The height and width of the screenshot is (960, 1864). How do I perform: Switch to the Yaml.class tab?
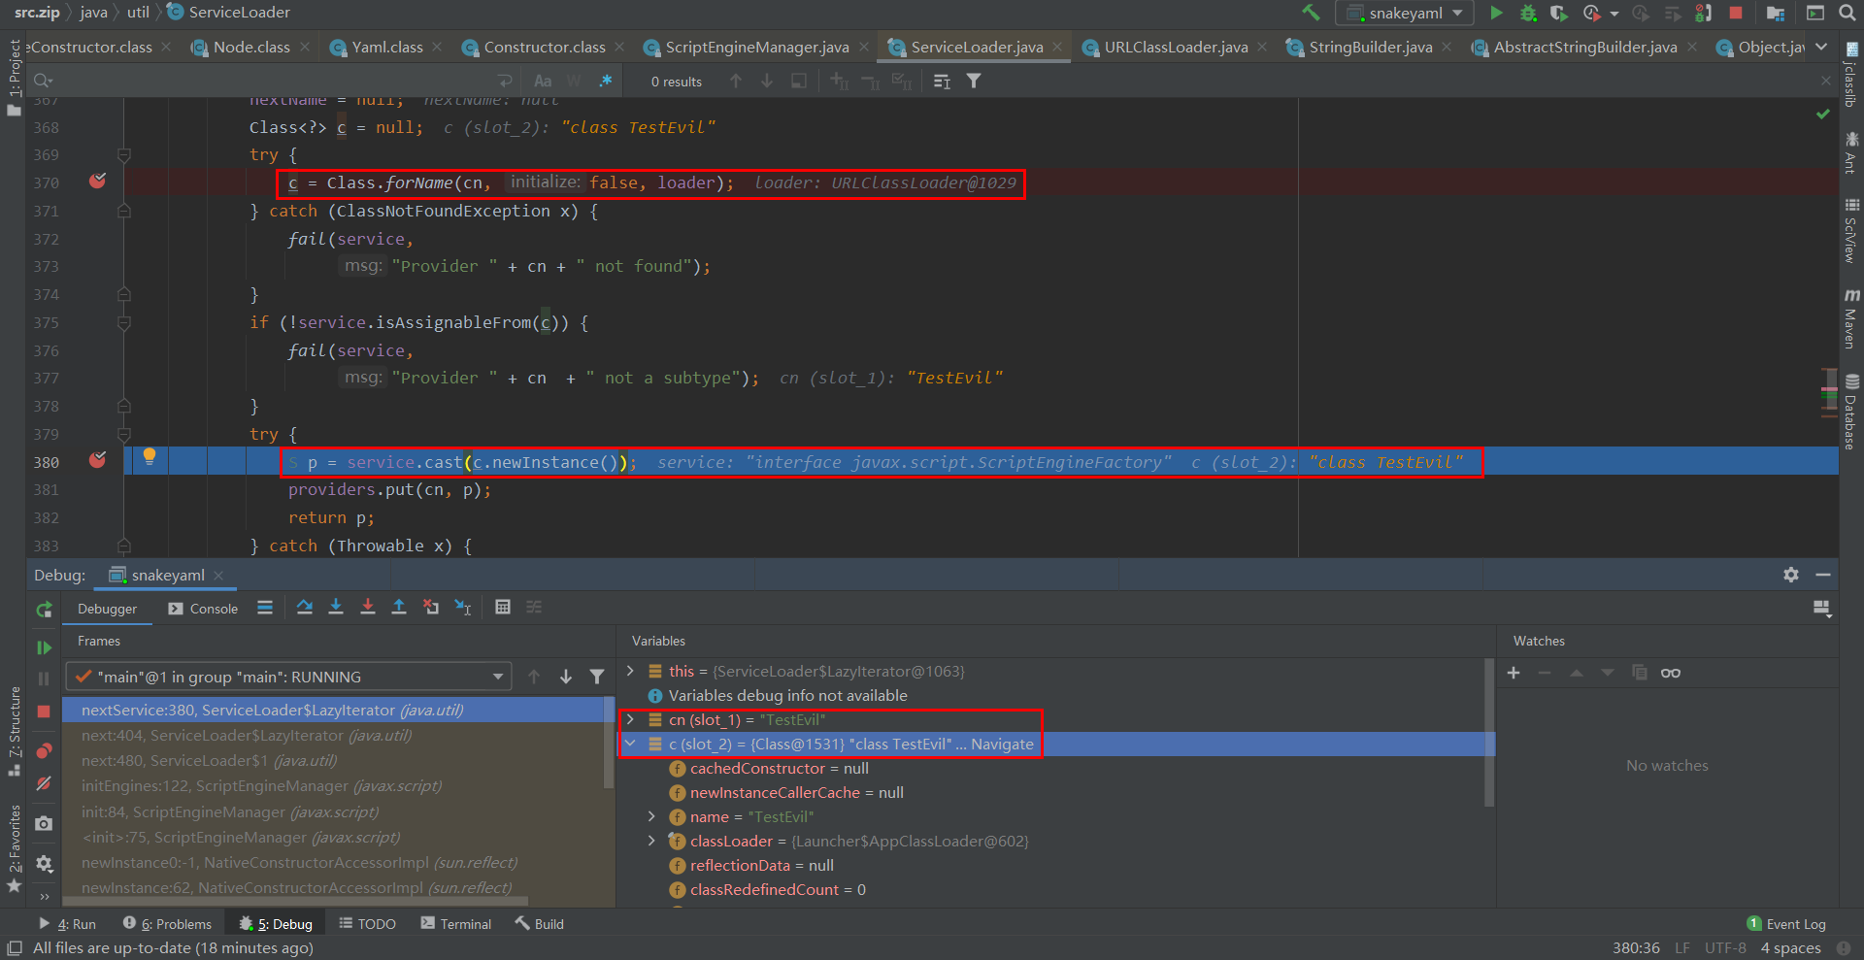point(386,47)
